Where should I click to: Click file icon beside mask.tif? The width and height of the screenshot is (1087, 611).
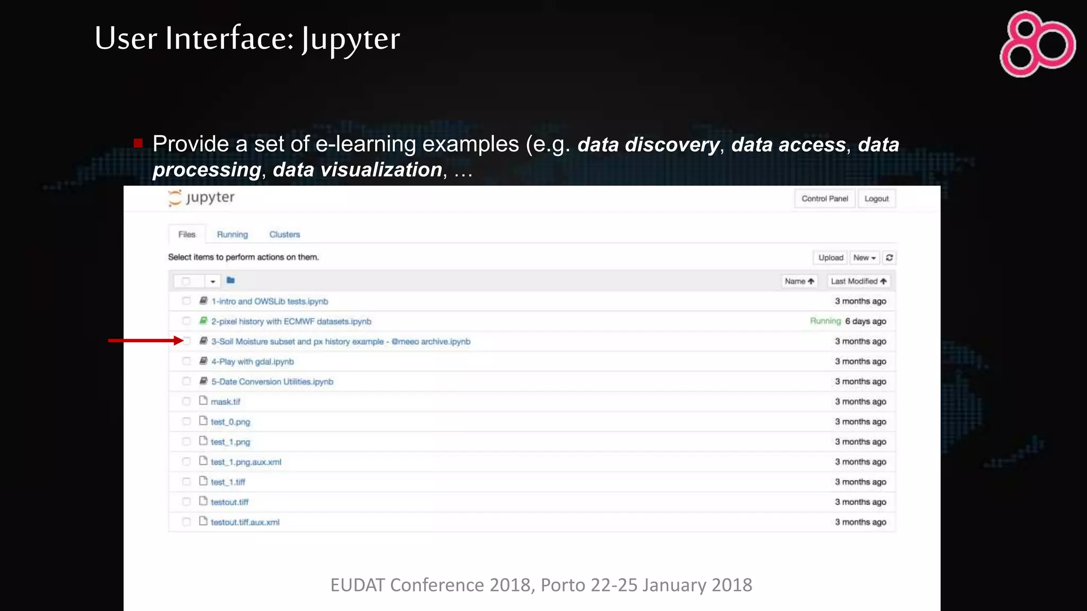[203, 401]
